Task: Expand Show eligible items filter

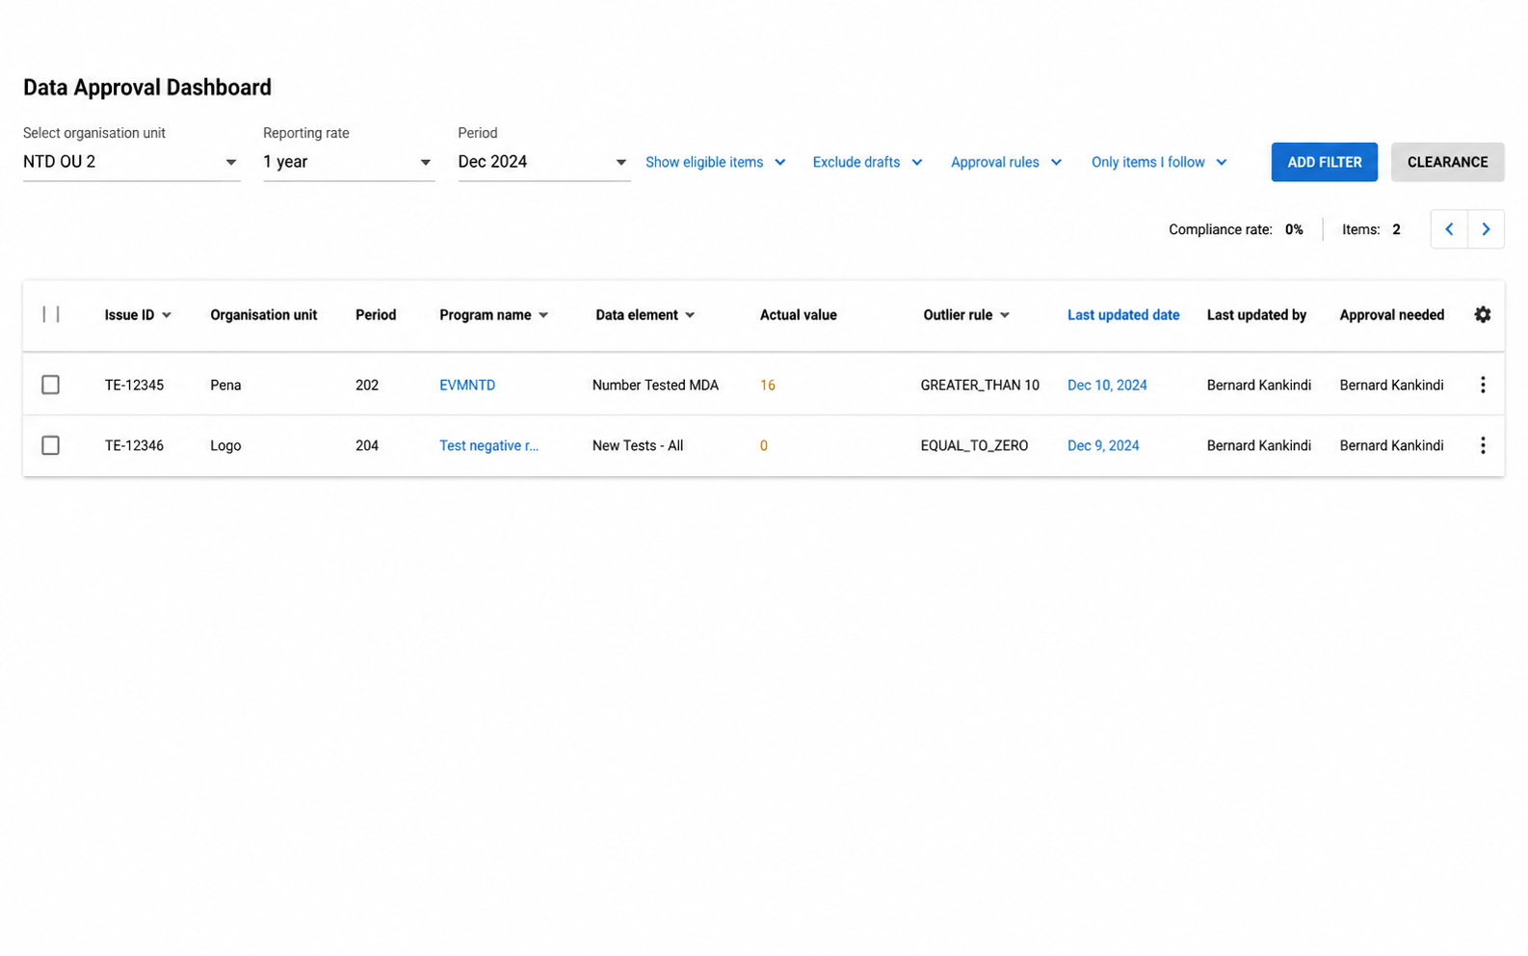Action: tap(715, 162)
